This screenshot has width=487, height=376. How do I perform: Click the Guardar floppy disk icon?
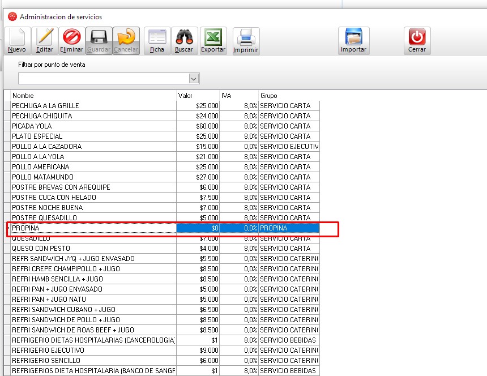[99, 40]
